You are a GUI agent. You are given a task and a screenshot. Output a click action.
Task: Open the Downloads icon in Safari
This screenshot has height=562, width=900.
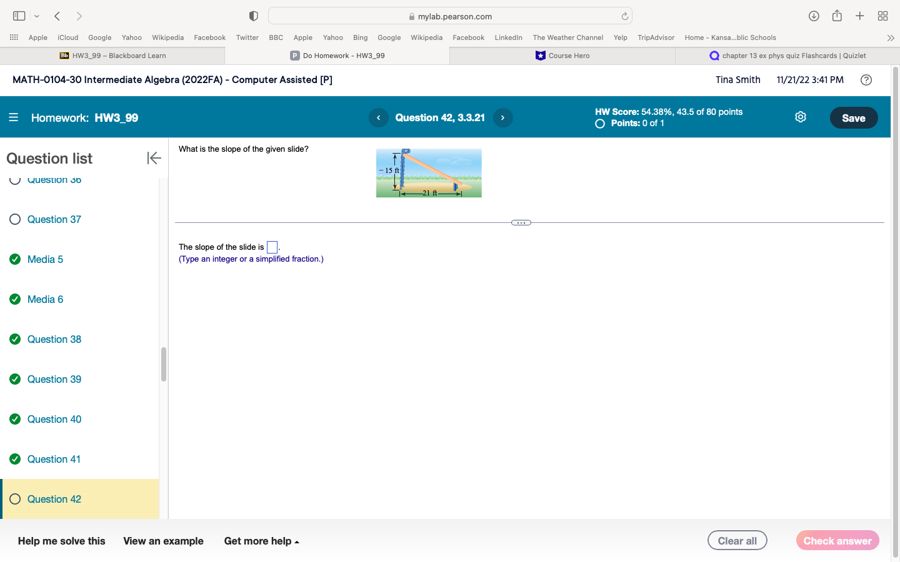click(814, 16)
